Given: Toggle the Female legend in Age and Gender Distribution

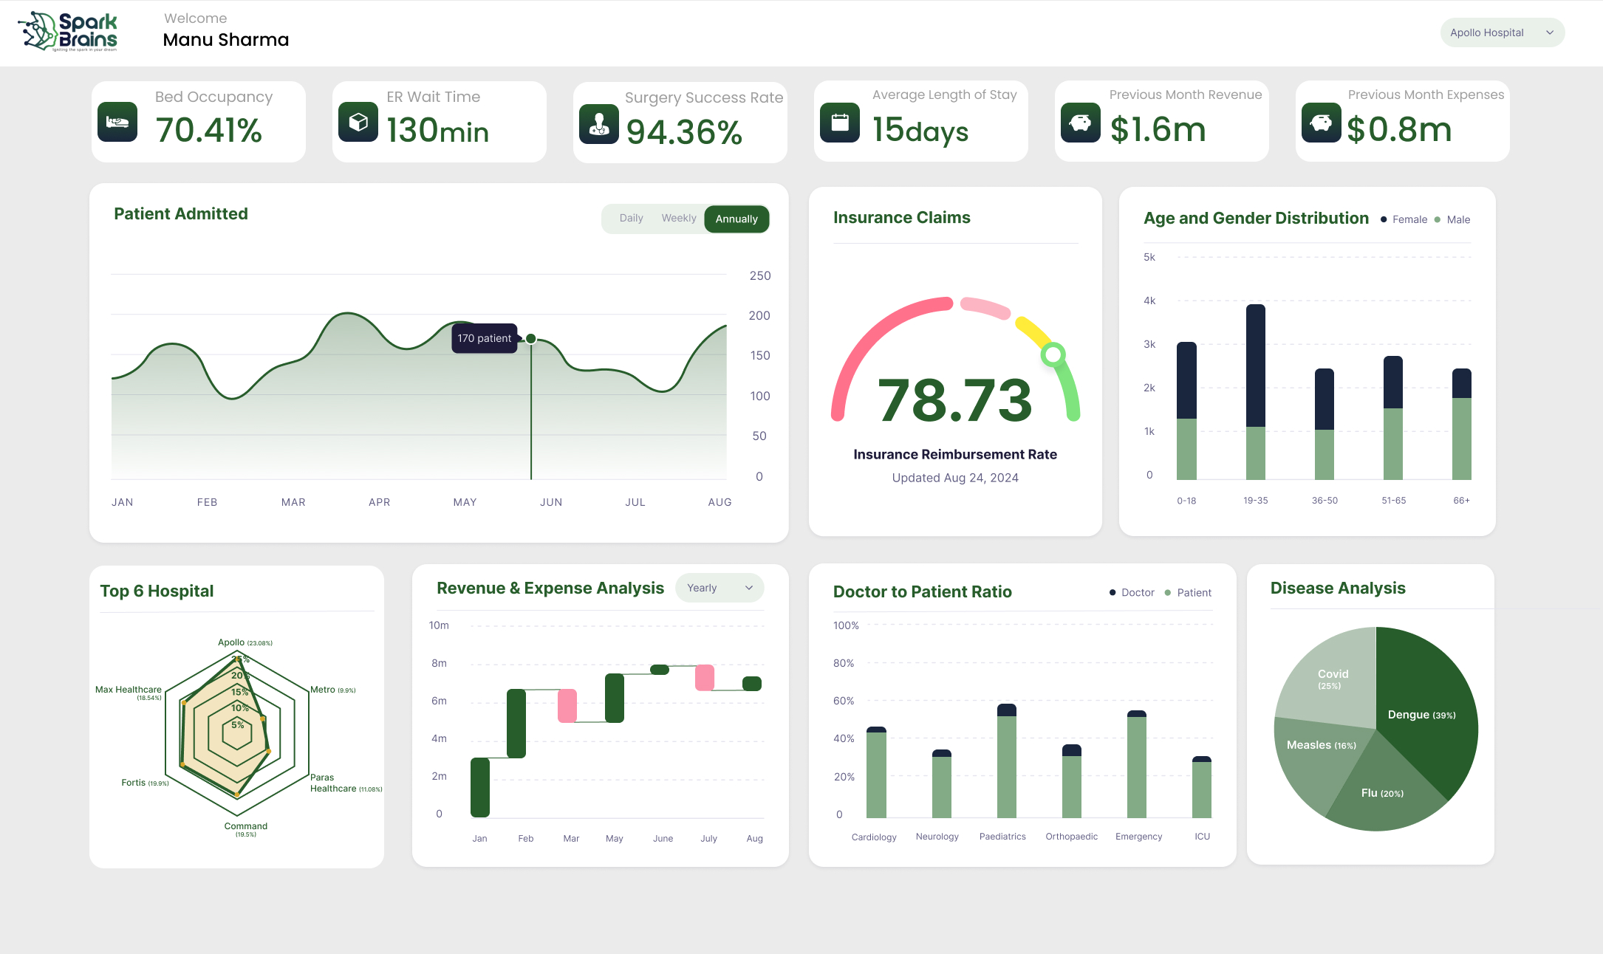Looking at the screenshot, I should point(1402,219).
